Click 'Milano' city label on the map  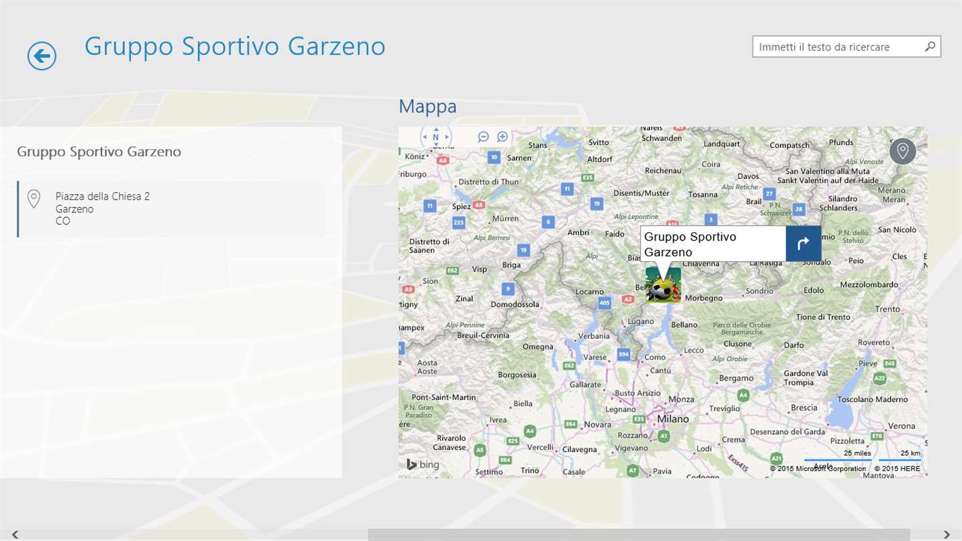pyautogui.click(x=673, y=419)
